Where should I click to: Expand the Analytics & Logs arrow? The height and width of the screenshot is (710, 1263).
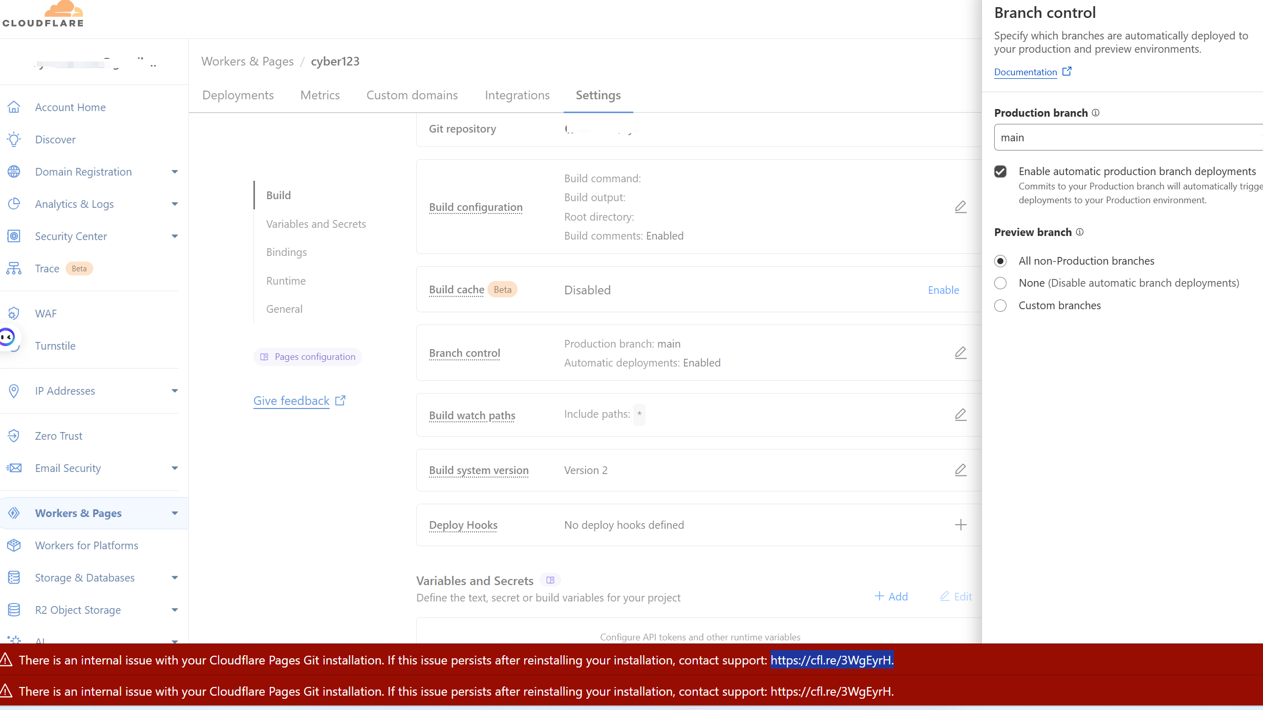point(175,204)
